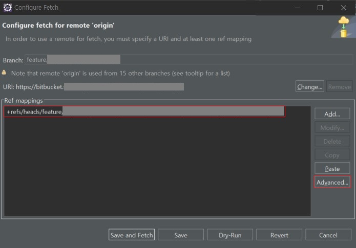This screenshot has width=356, height=248.
Task: Click the Delete ref mapping button
Action: (332, 141)
